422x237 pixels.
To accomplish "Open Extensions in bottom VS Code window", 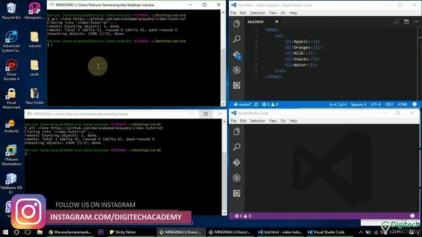I will coord(237,194).
